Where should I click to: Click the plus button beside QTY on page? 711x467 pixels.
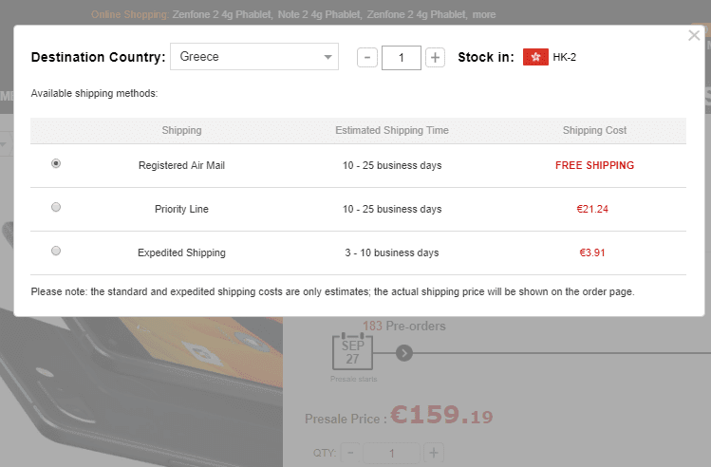(x=434, y=453)
